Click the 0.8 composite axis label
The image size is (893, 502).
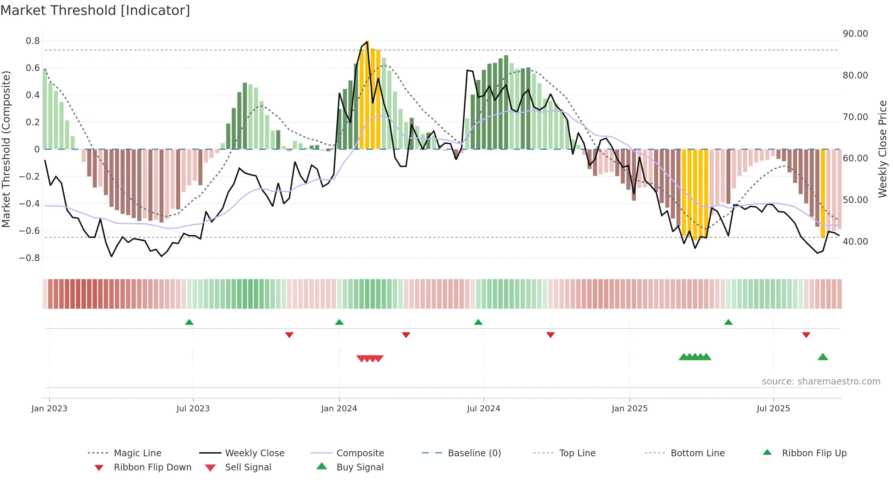[33, 41]
